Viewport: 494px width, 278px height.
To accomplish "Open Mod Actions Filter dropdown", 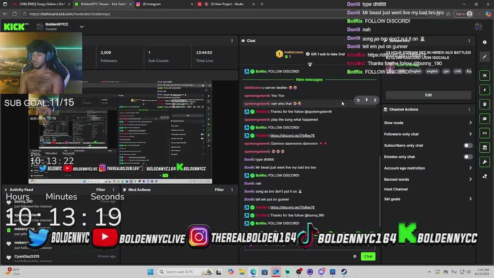I will pos(219,190).
